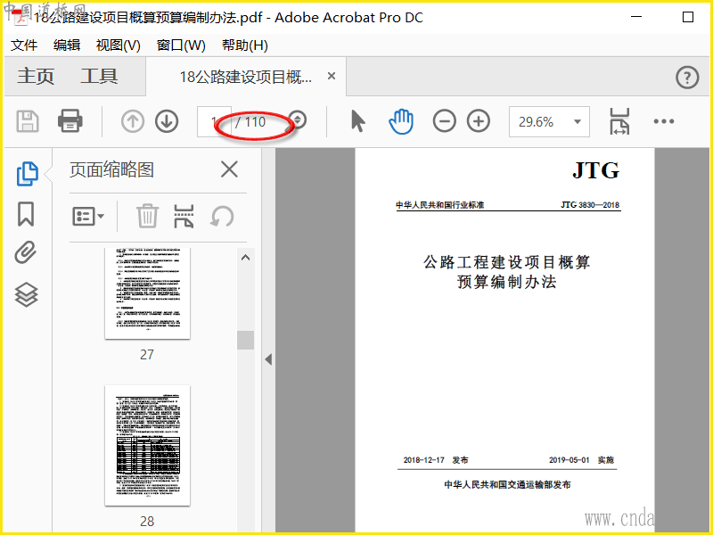This screenshot has width=713, height=535.
Task: Select the 18公路建设项目概... document tab
Action: 246,77
